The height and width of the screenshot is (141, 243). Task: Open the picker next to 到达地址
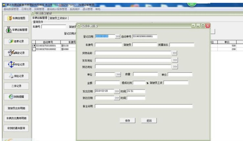175,67
